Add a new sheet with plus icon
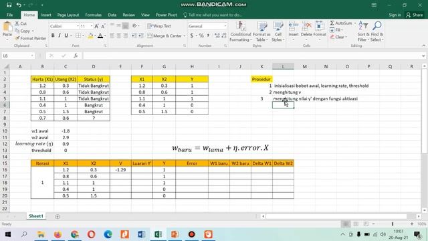The width and height of the screenshot is (428, 241). (58, 216)
